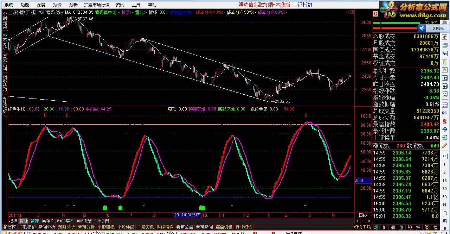
Task: Click the 最新指数 value 2396.32
Action: (429, 71)
